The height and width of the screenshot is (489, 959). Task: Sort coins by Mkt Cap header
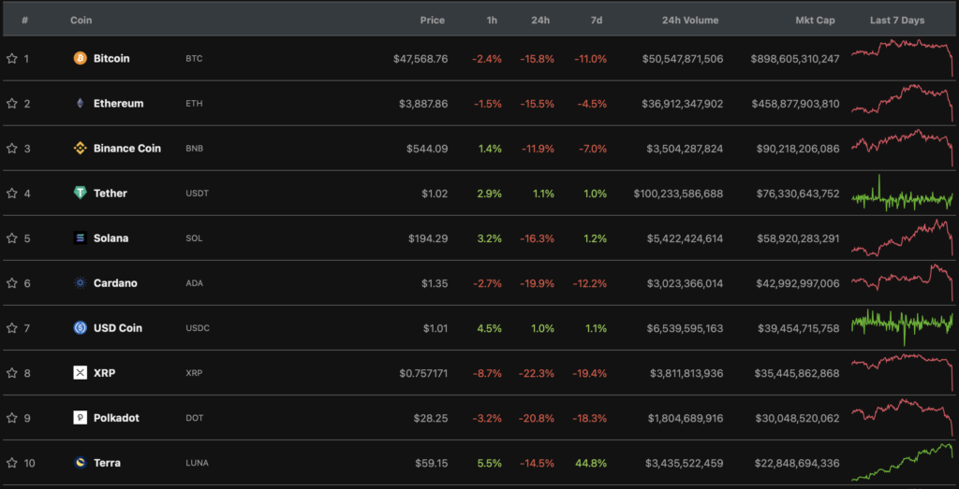pos(816,20)
